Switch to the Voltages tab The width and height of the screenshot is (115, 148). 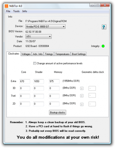tap(26, 54)
